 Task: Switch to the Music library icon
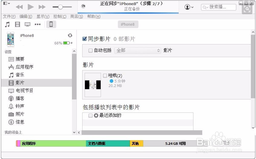point(7,24)
